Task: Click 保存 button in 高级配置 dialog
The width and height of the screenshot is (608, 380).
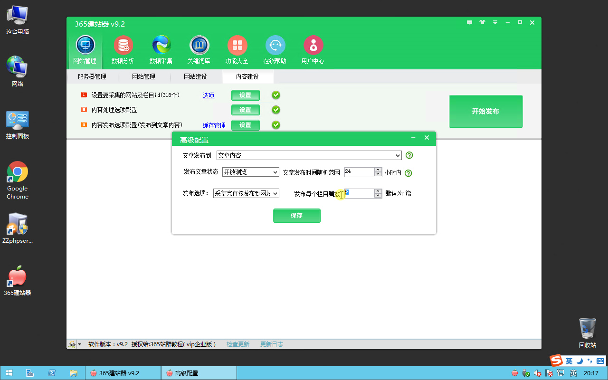Action: [x=297, y=216]
